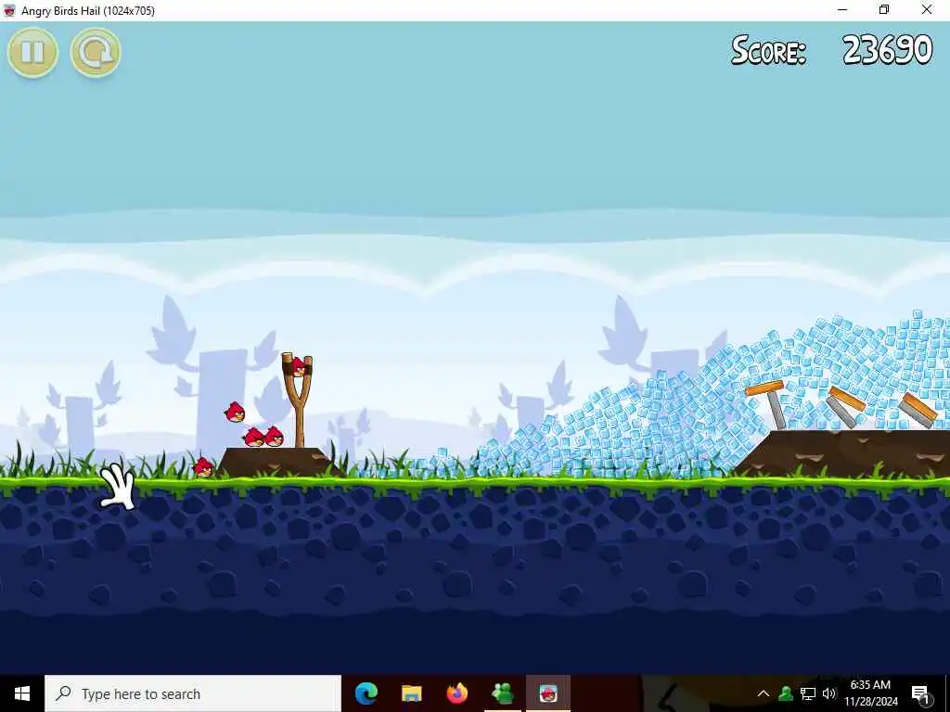Restart the level with the circular arrow button
This screenshot has height=712, width=950.
[96, 52]
